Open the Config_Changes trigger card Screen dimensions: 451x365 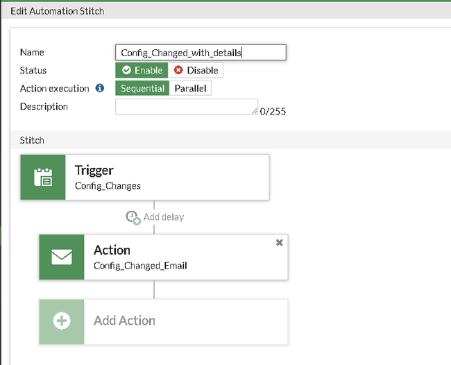145,177
